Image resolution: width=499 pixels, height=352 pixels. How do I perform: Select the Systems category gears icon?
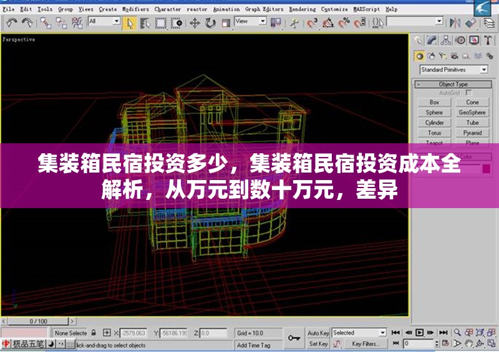pos(490,56)
